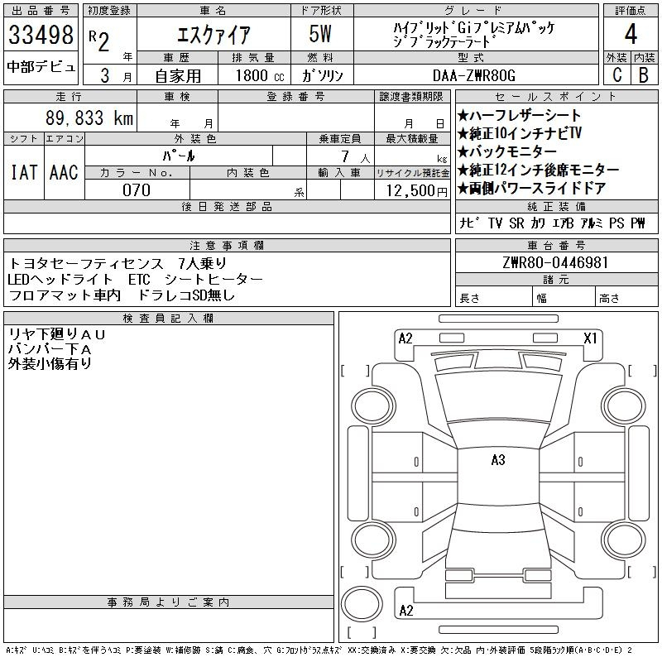
Task: Select the A3 mark on the car roof
Action: tap(497, 460)
